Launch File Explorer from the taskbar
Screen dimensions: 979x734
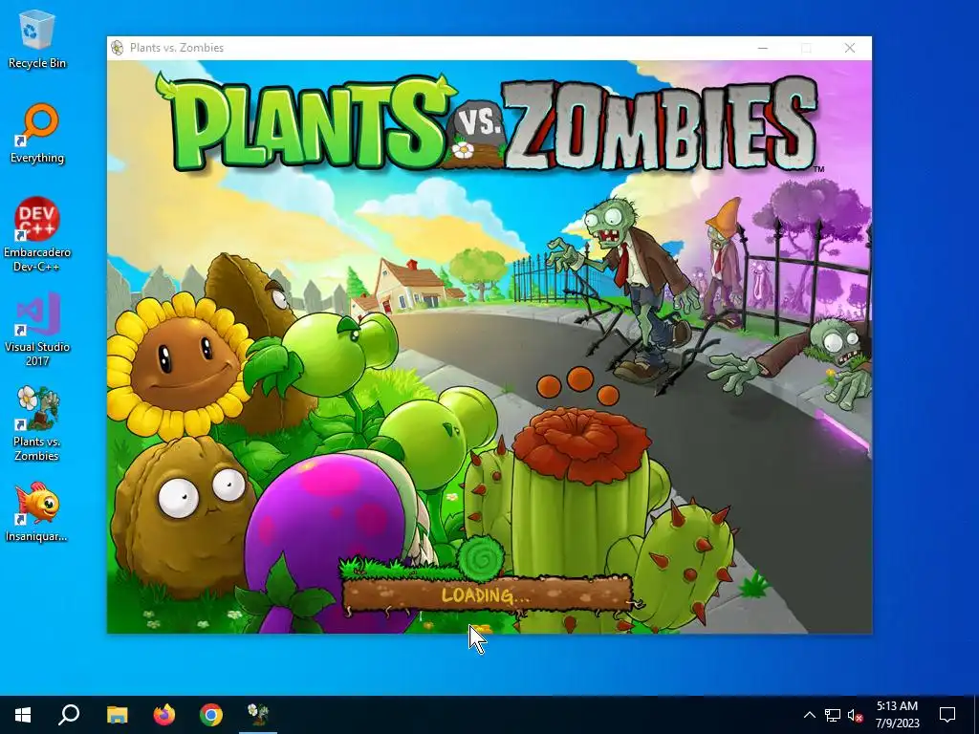pyautogui.click(x=117, y=715)
